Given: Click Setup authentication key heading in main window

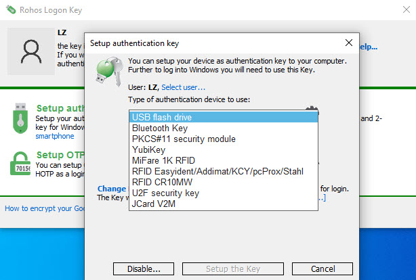Looking at the screenshot, I should [60, 108].
